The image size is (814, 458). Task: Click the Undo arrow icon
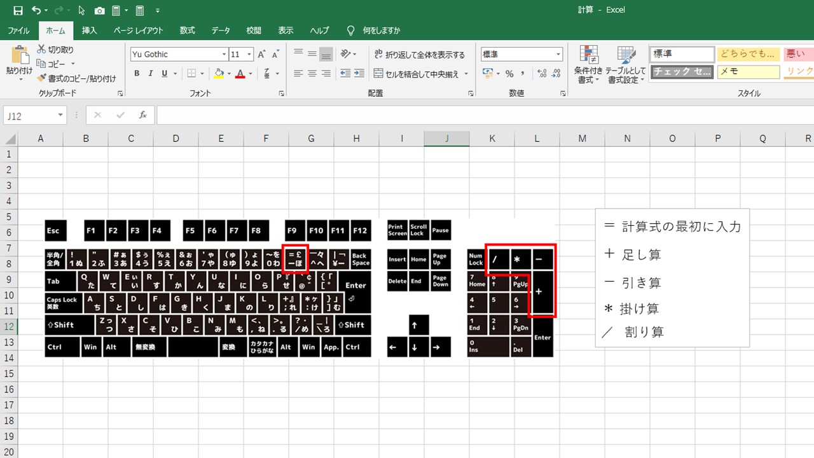36,10
